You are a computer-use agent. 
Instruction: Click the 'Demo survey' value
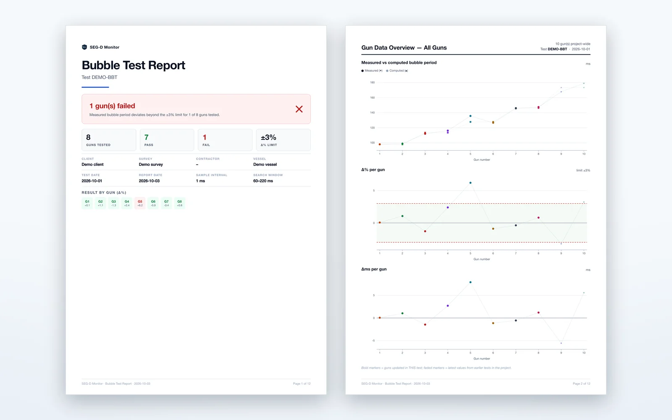click(151, 165)
